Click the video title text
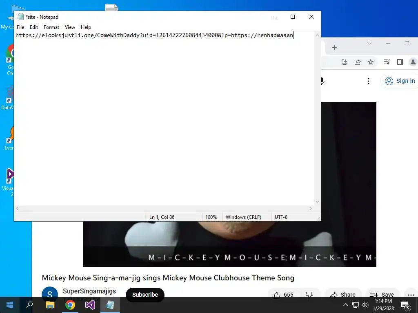This screenshot has width=418, height=313. (168, 278)
